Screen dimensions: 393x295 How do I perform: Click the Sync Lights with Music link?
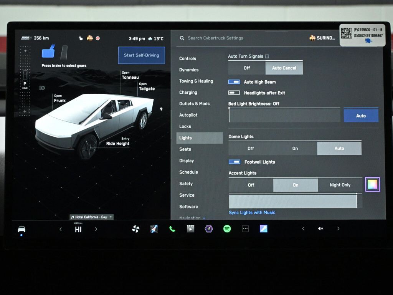click(x=252, y=212)
